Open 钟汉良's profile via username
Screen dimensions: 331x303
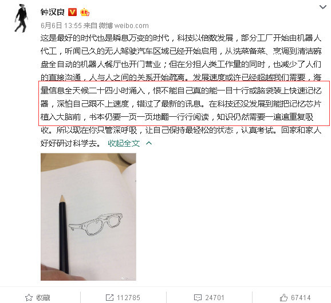click(52, 12)
